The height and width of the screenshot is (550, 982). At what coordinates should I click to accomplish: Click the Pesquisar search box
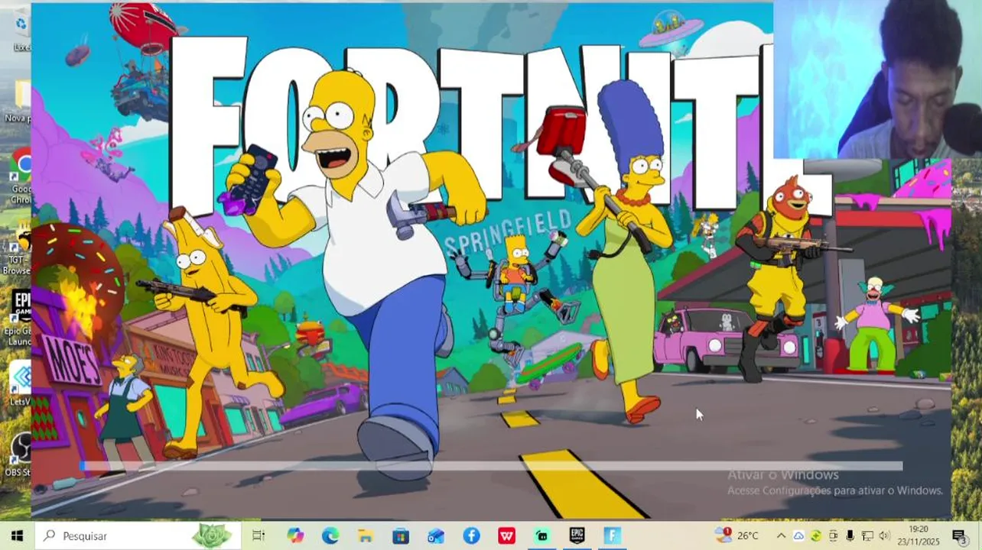tap(138, 535)
